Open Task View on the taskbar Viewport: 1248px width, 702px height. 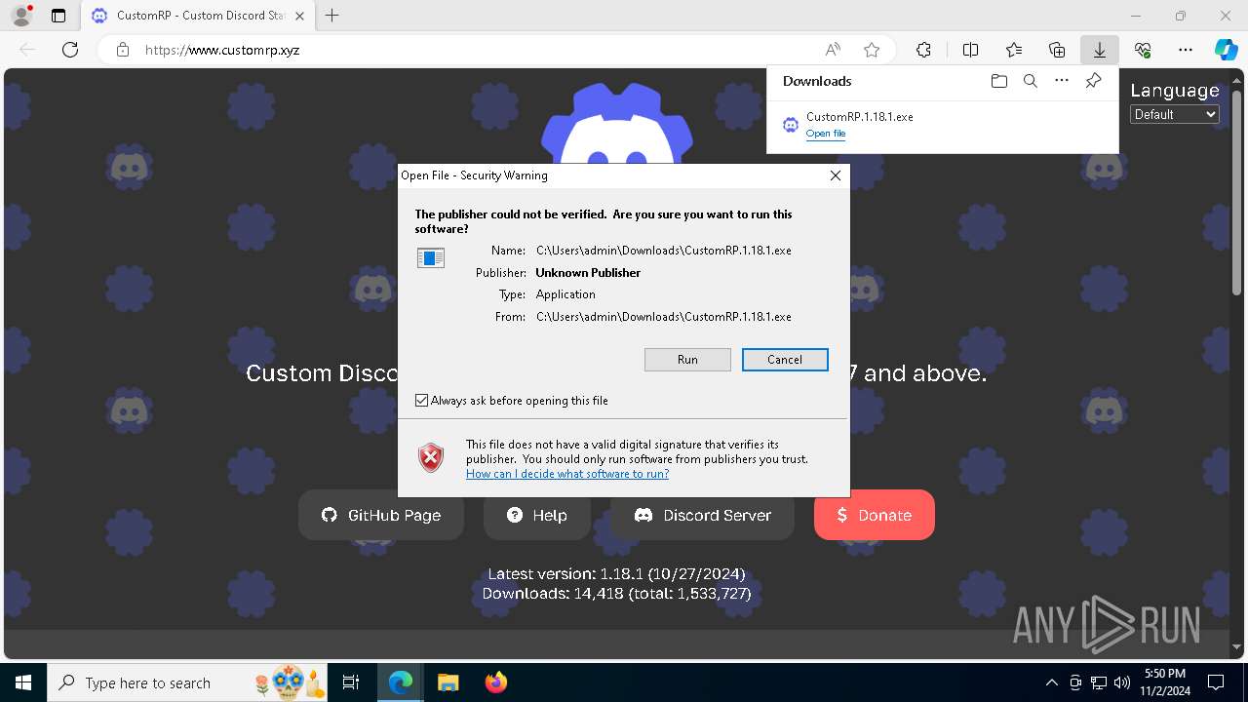[351, 682]
